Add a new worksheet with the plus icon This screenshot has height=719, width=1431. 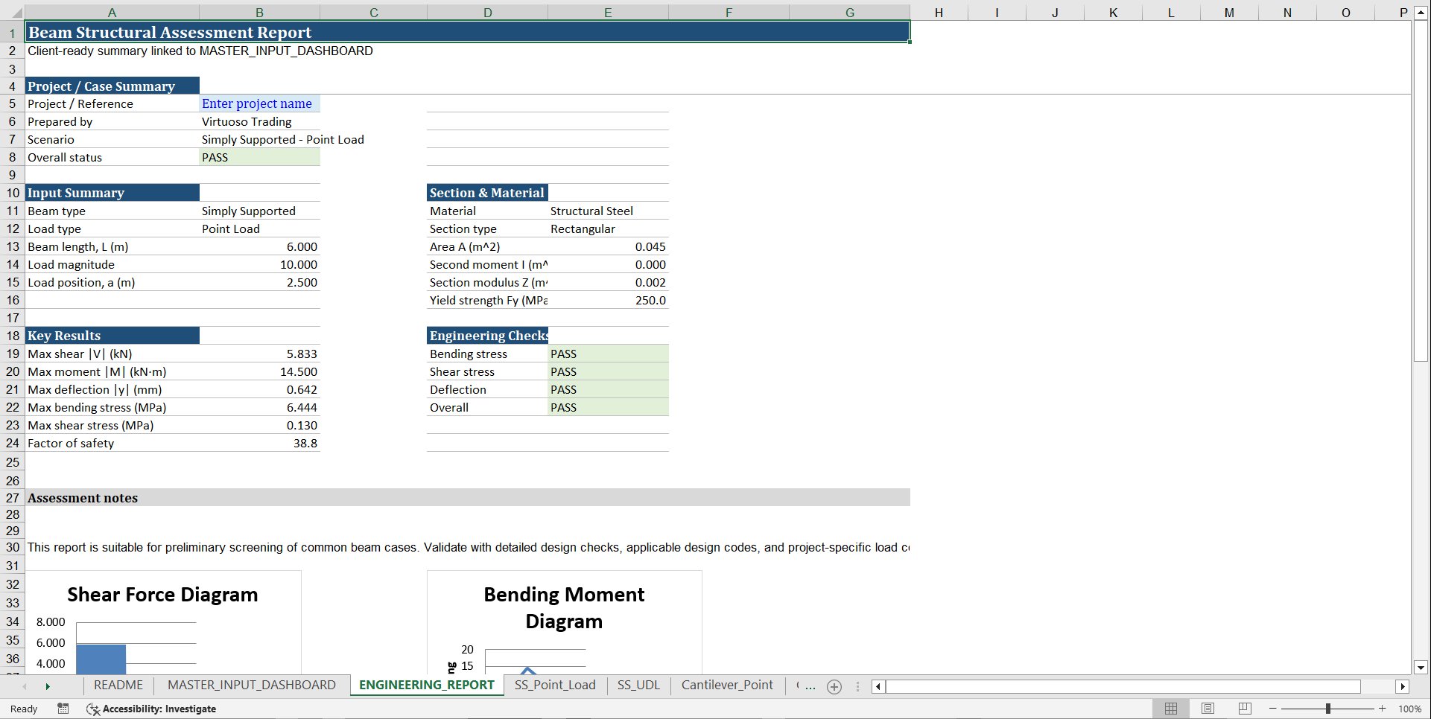click(x=834, y=686)
